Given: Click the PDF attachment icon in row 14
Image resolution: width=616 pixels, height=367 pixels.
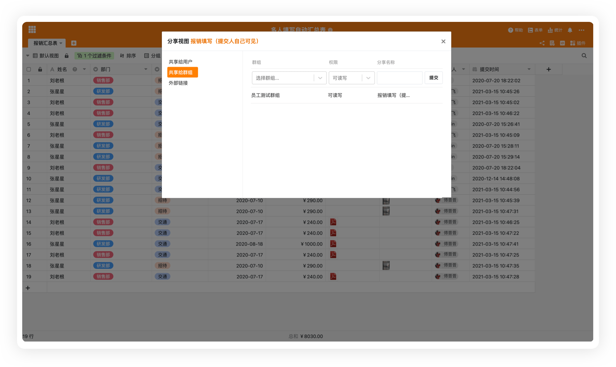Looking at the screenshot, I should [x=333, y=222].
